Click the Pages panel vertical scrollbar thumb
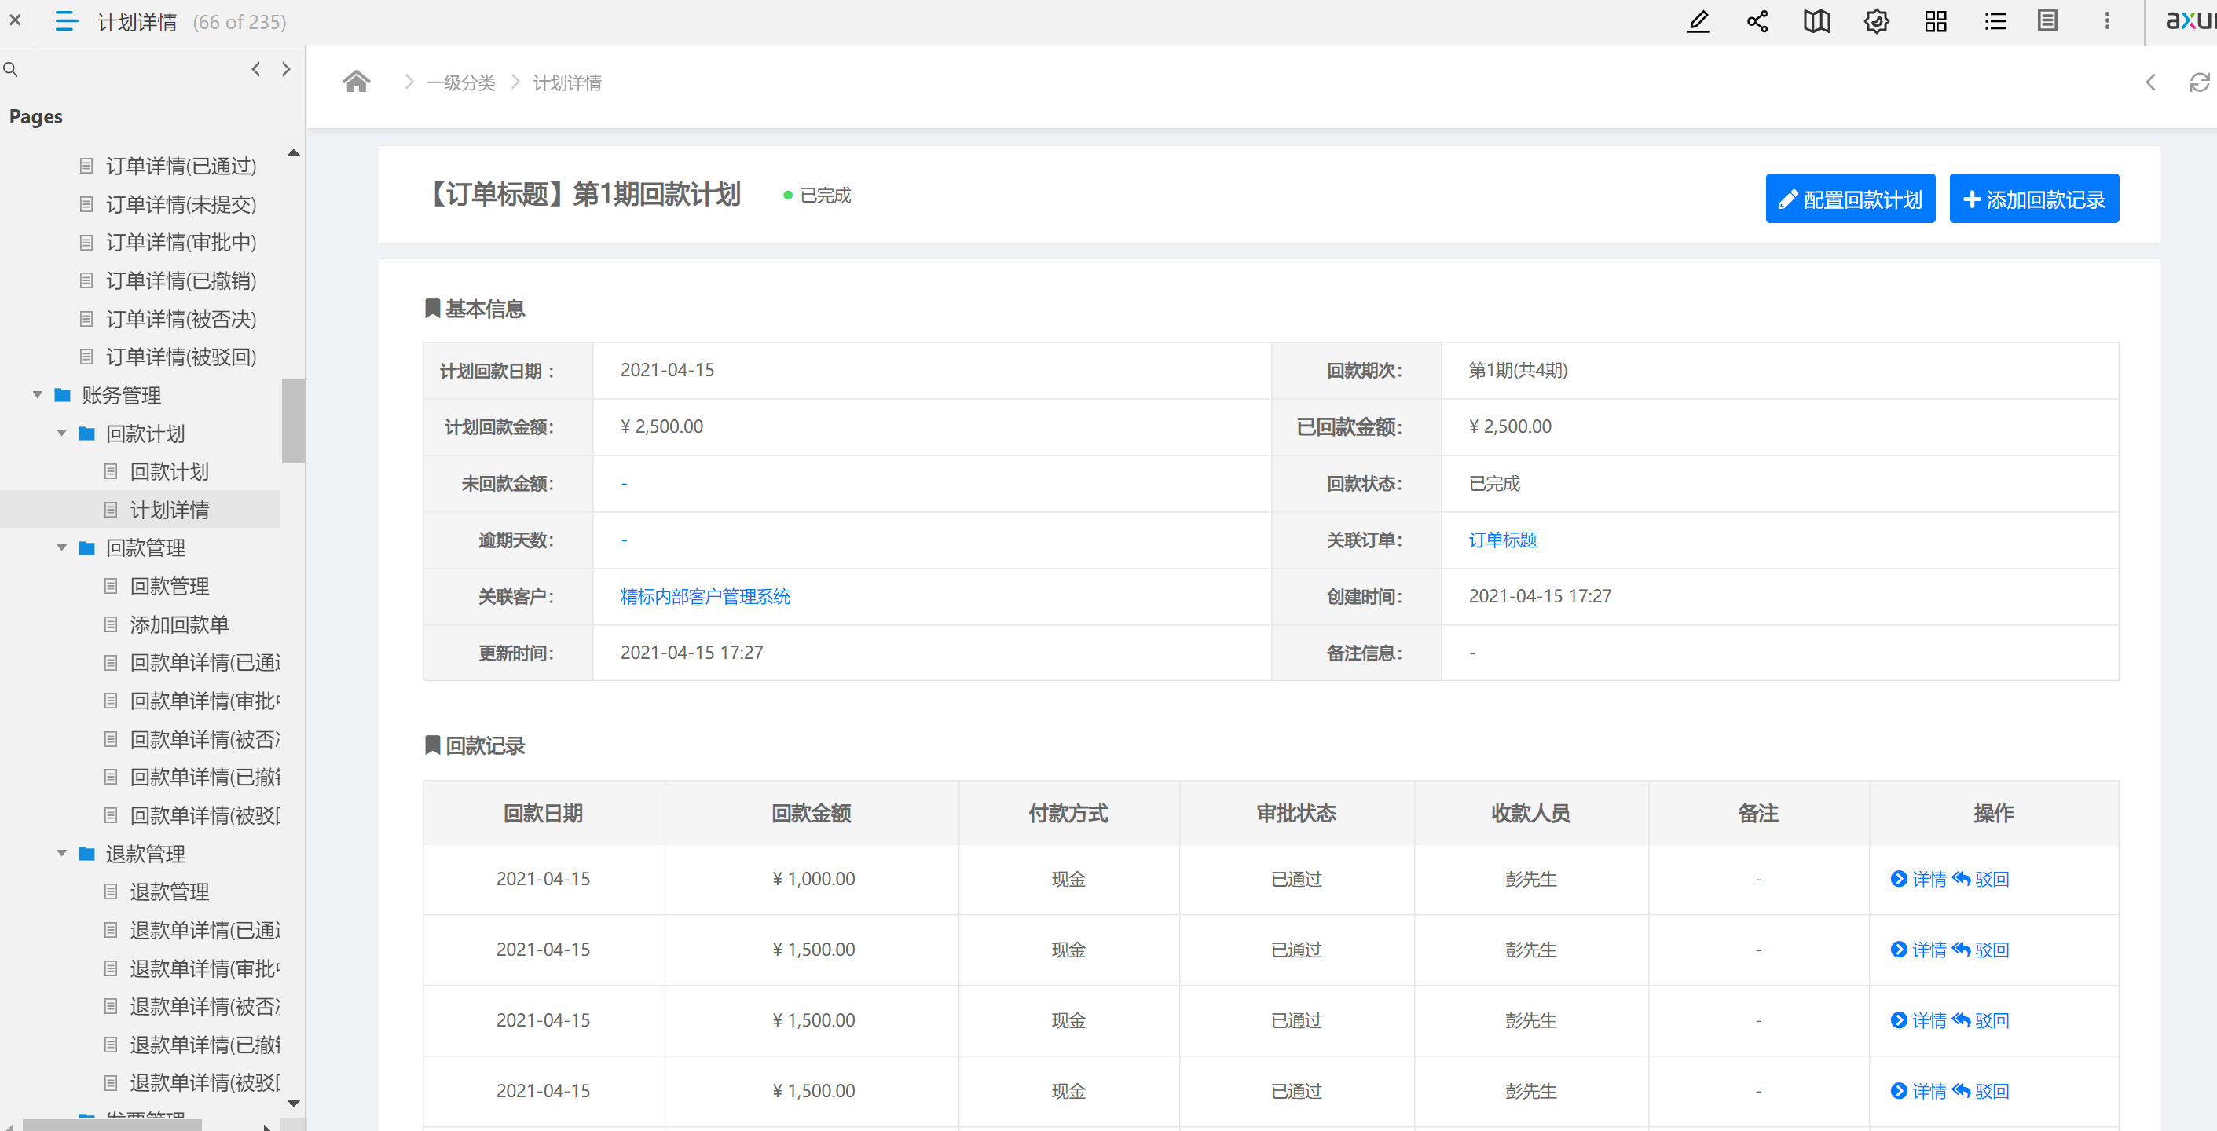 click(x=292, y=421)
